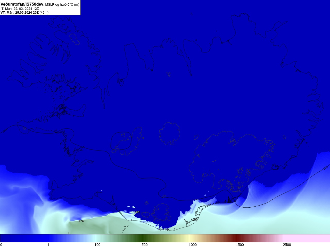Click the pale yellow section of the color scale
This screenshot has height=247, width=330.
[x=190, y=238]
